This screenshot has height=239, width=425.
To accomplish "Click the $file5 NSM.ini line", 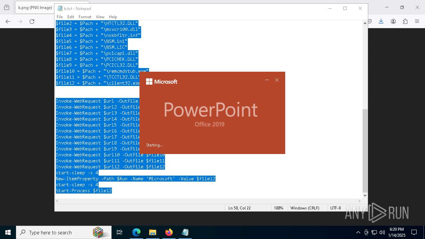I will point(92,41).
